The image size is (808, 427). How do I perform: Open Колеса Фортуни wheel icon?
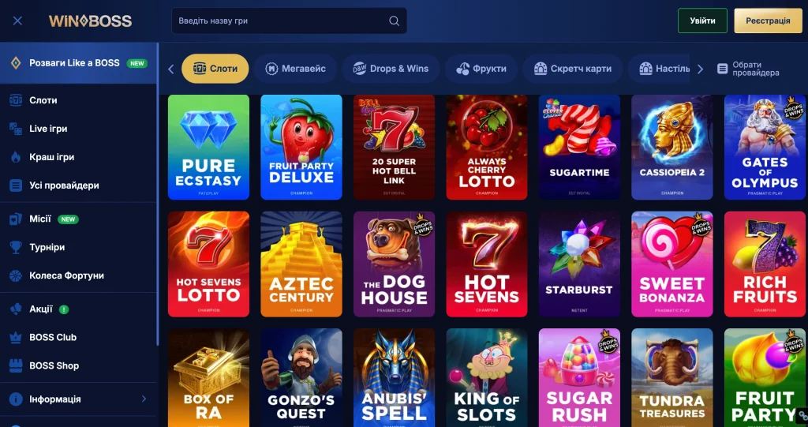click(x=16, y=275)
